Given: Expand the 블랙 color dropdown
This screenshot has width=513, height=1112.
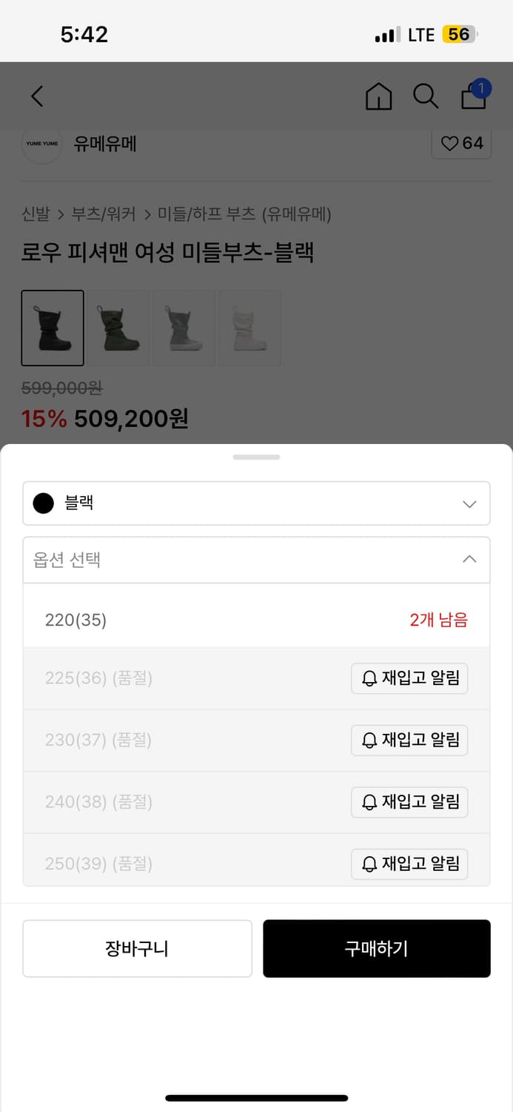Looking at the screenshot, I should [256, 503].
